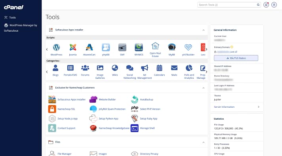
Task: Open Setup Python App
Action: 109,119
